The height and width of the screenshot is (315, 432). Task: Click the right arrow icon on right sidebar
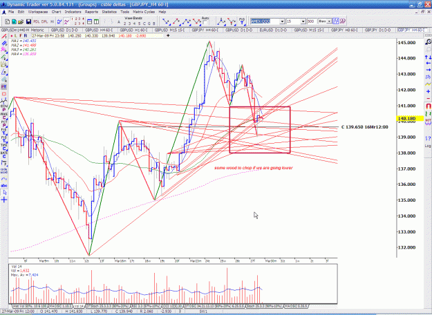pyautogui.click(x=428, y=70)
